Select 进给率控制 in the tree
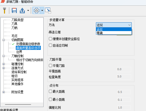The height and width of the screenshot is (111, 146). [19, 72]
